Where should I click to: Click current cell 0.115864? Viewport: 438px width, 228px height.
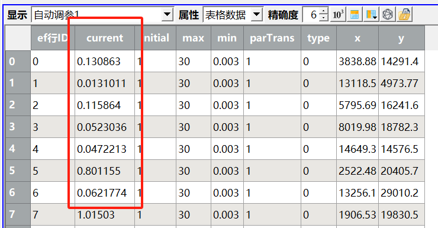105,105
